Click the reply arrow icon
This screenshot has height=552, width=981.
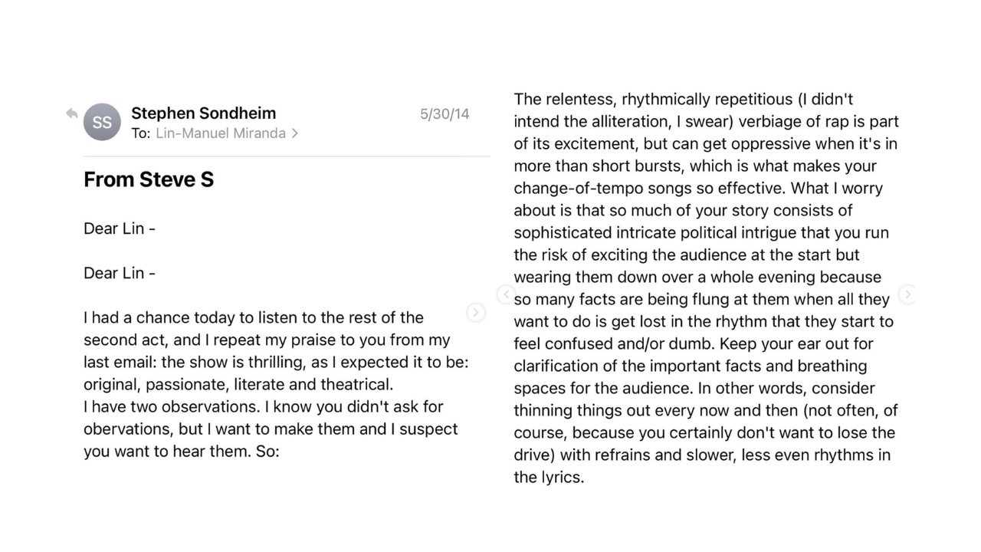(72, 113)
